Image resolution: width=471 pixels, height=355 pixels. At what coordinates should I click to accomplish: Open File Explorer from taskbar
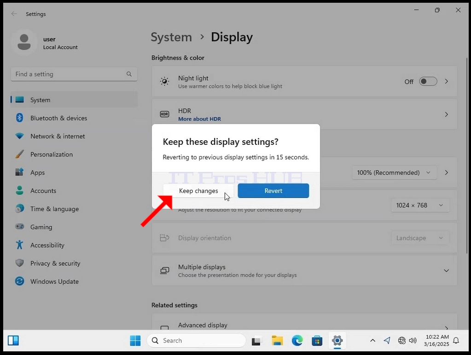[x=277, y=341]
